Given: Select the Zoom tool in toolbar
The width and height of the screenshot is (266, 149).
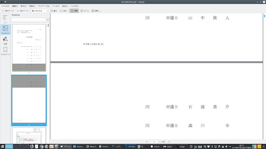Looking at the screenshot, I should tap(85, 11).
